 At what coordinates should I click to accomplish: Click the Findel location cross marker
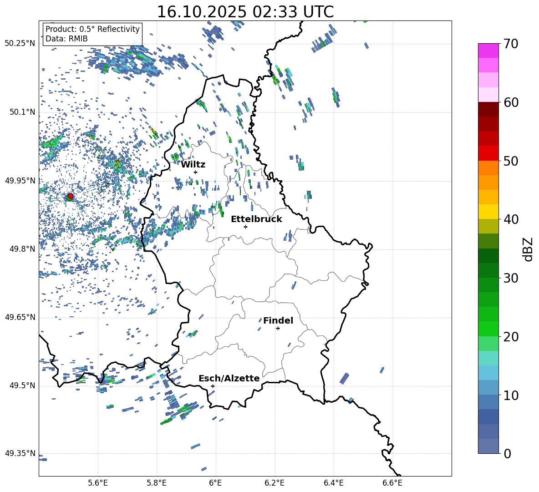(278, 328)
